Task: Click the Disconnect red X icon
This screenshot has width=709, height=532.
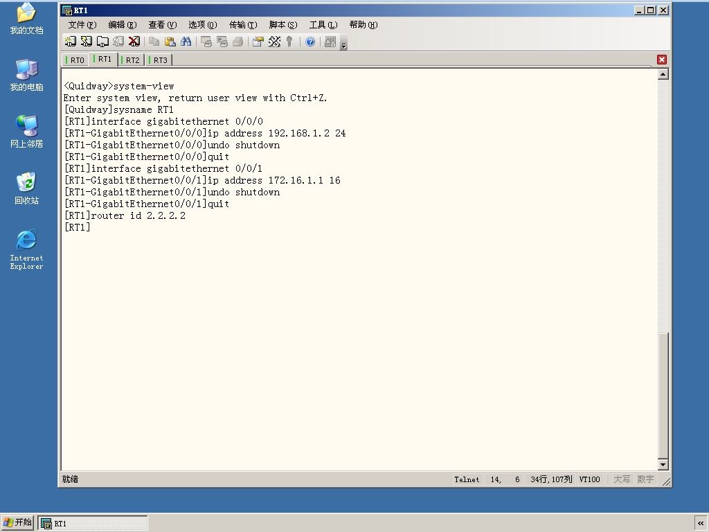Action: [x=134, y=42]
